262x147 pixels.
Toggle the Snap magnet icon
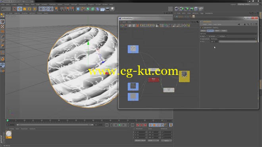tap(2, 59)
